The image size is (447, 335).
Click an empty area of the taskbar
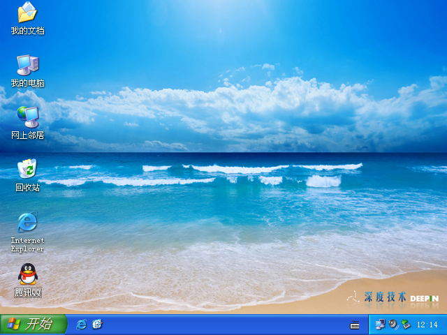pos(223,325)
